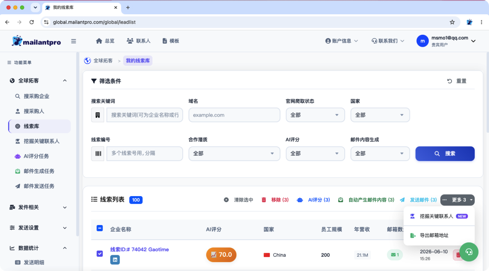Bookmark the page with the star icon
The width and height of the screenshot is (489, 271).
pos(452,22)
